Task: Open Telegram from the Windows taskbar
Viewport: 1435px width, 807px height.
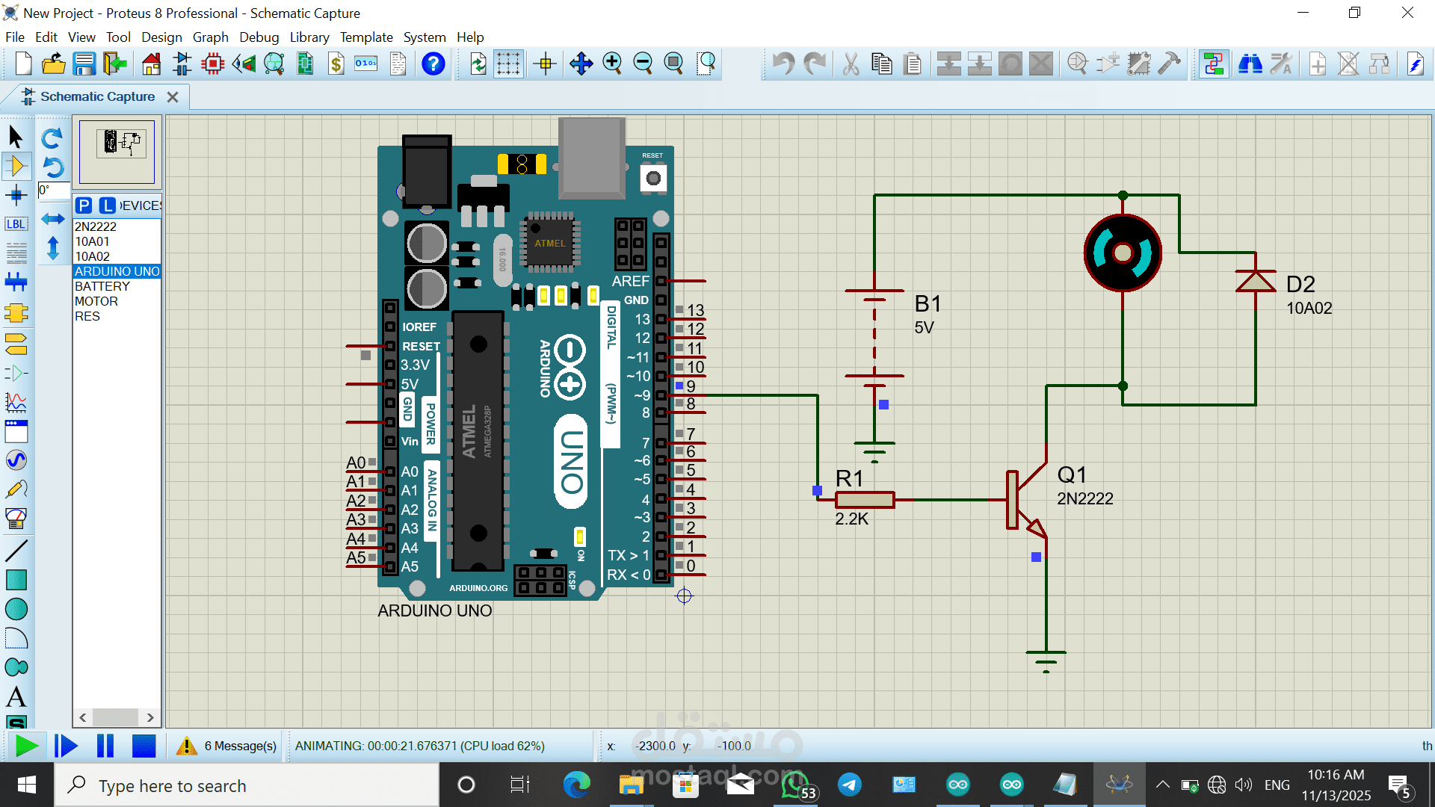Action: (849, 785)
